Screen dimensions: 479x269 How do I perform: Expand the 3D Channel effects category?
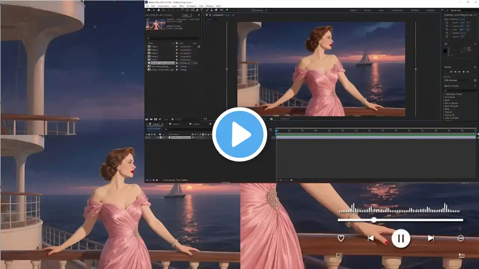(444, 97)
